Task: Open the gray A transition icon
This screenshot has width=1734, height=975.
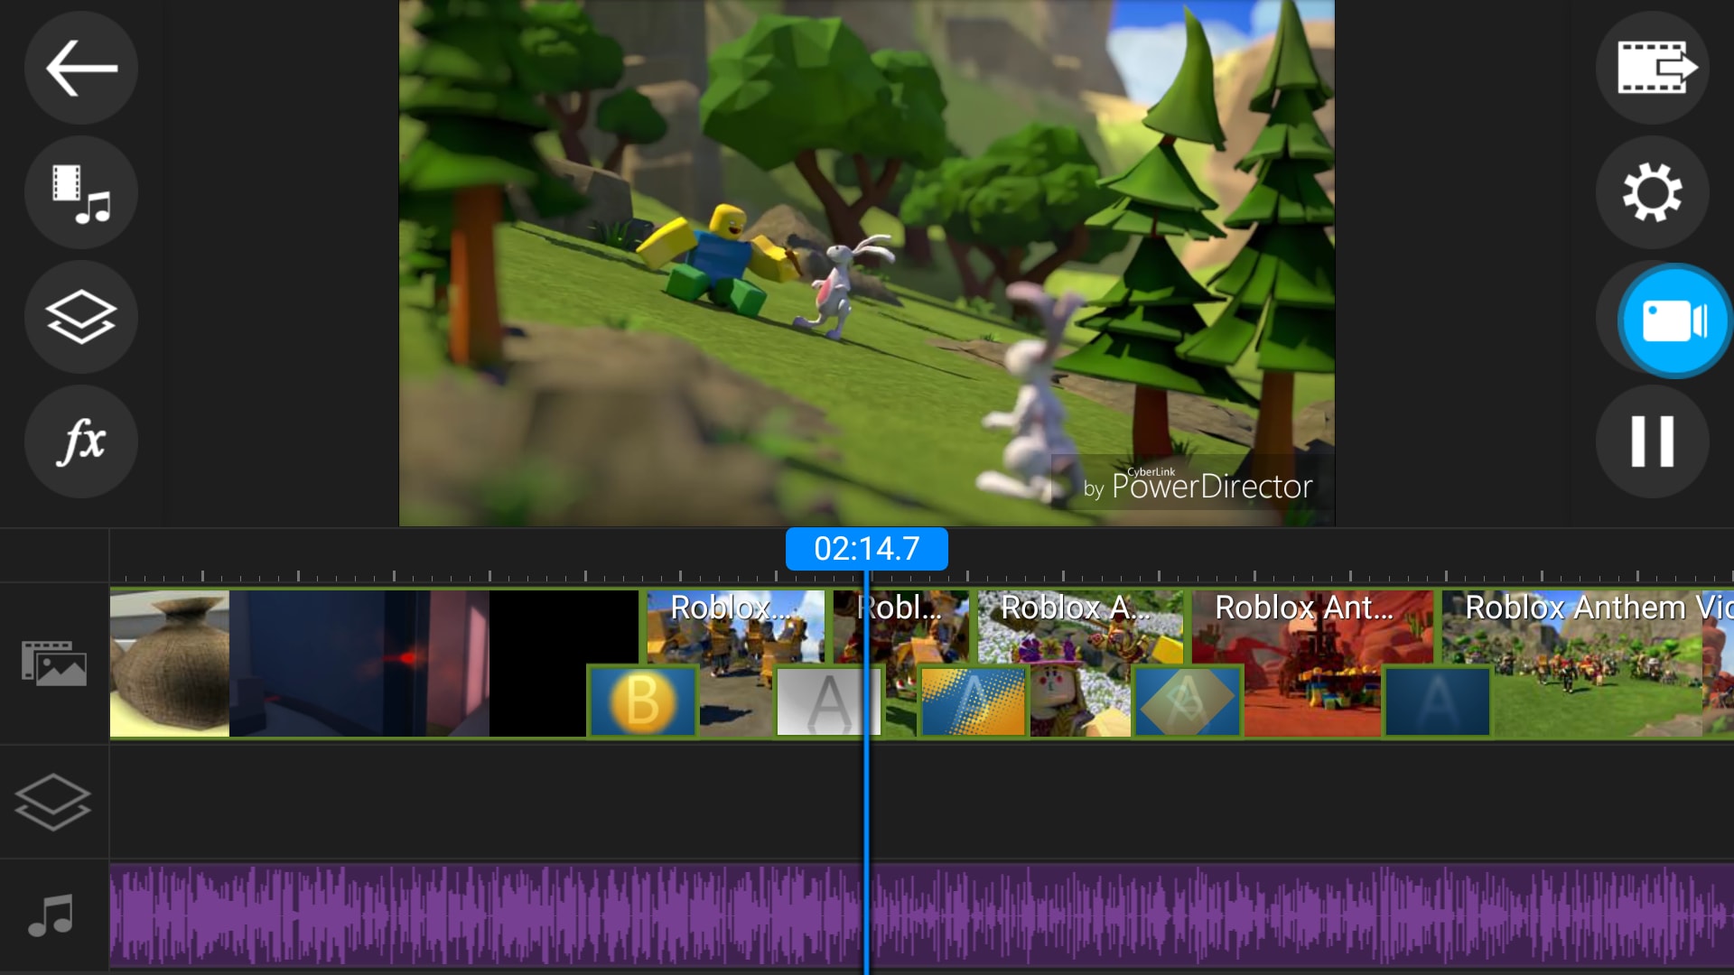Action: (x=829, y=701)
